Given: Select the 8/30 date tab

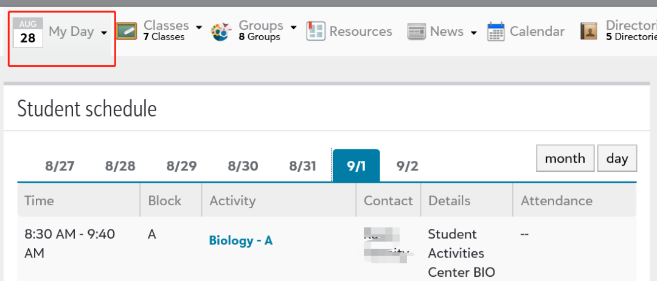Looking at the screenshot, I should coord(243,166).
